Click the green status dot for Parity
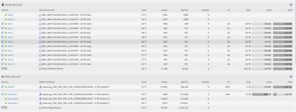This screenshot has width=296, height=112. pyautogui.click(x=6, y=15)
